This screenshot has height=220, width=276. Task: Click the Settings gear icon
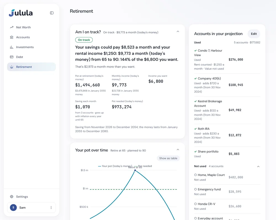(x=12, y=197)
